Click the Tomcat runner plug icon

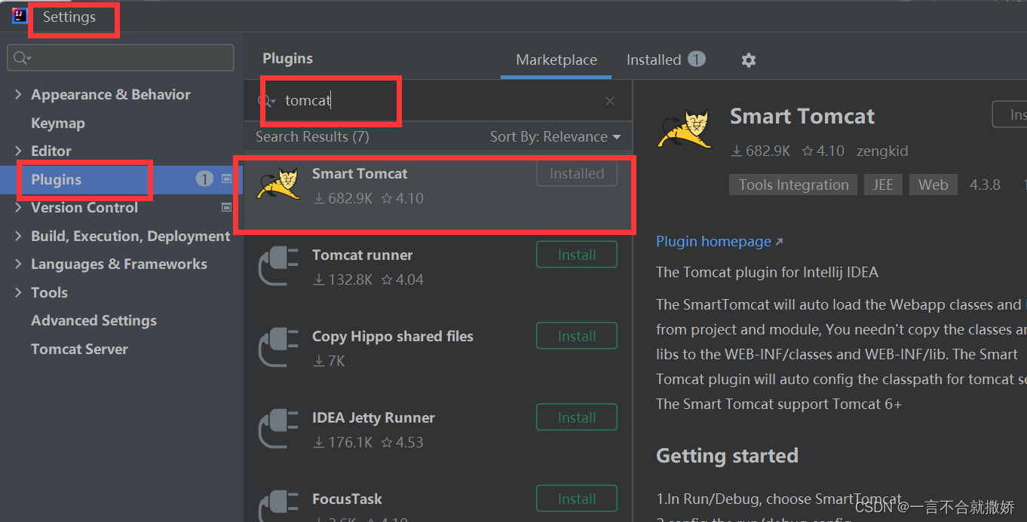point(277,267)
